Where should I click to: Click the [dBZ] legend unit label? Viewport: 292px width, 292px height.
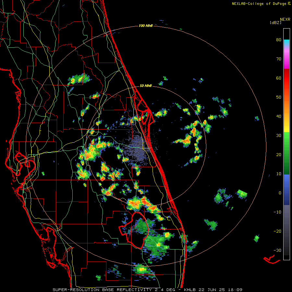pos(275,22)
